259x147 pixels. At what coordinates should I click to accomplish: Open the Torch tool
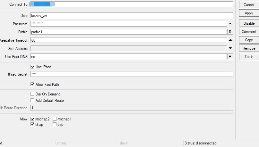249,57
